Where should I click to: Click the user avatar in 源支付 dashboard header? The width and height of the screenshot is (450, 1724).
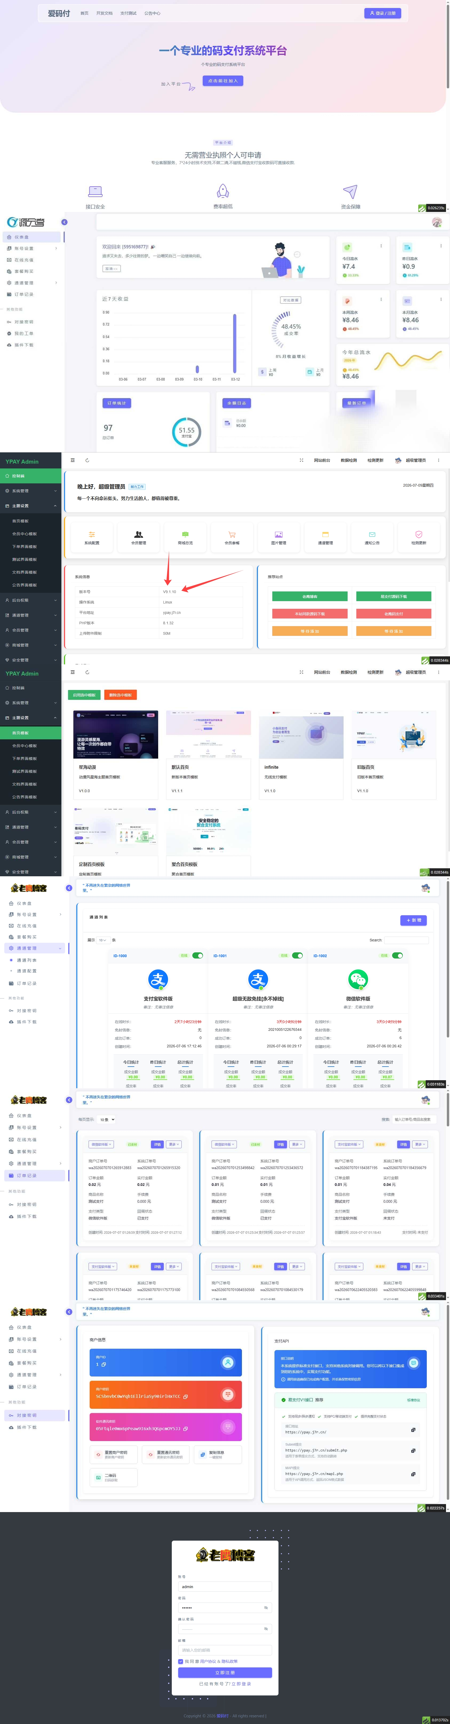[x=437, y=222]
